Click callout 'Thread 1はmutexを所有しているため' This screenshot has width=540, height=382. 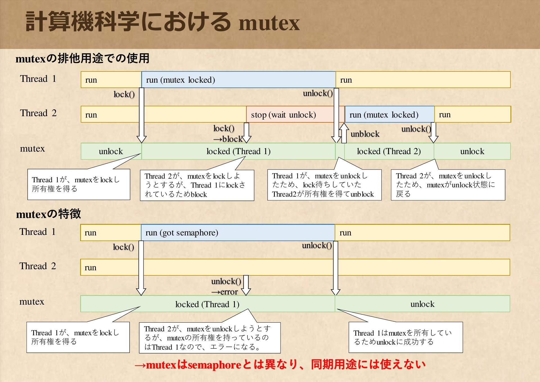pos(406,337)
